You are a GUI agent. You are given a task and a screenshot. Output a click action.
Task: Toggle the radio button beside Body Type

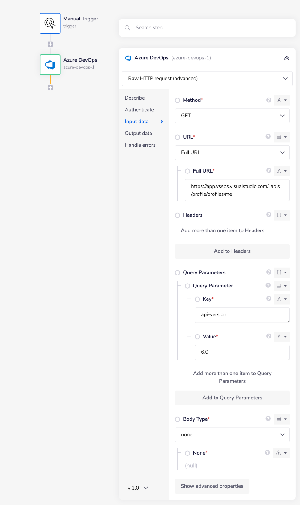click(178, 419)
